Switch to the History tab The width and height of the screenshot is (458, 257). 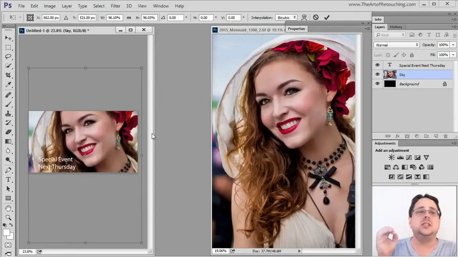396,27
